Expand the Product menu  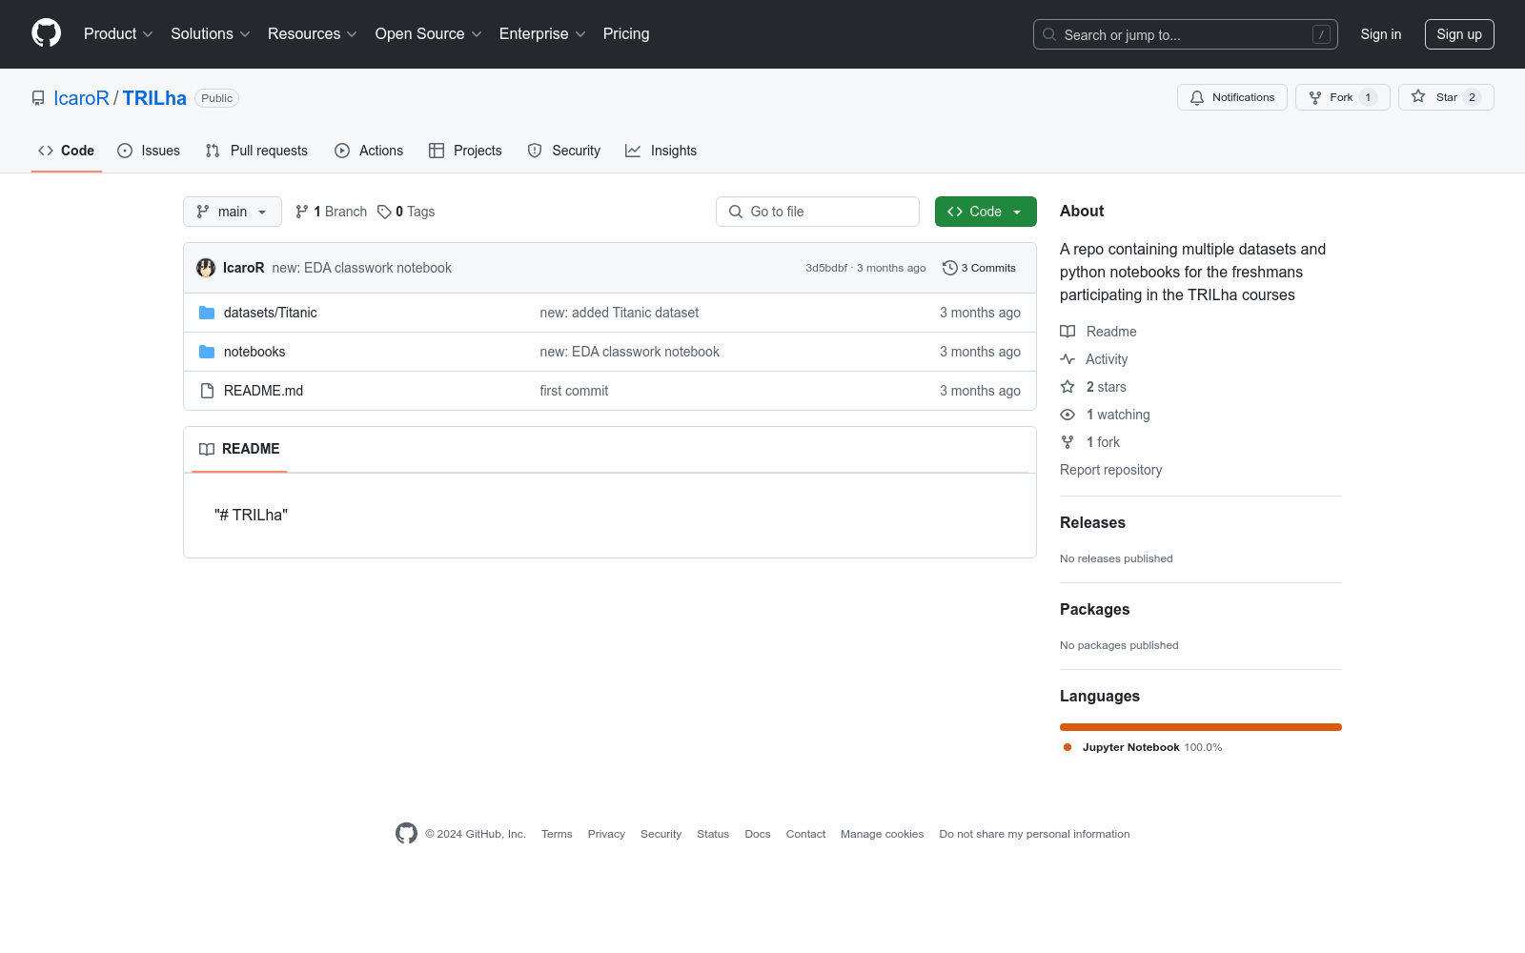pyautogui.click(x=118, y=34)
